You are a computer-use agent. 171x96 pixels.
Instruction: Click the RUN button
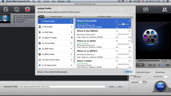point(161,87)
